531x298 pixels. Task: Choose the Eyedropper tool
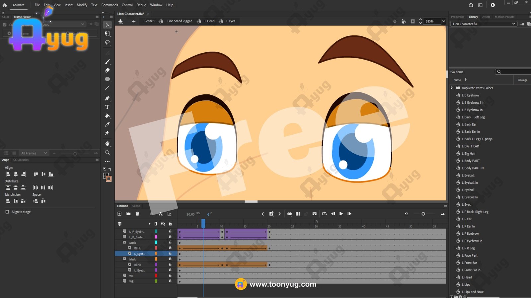tap(107, 124)
